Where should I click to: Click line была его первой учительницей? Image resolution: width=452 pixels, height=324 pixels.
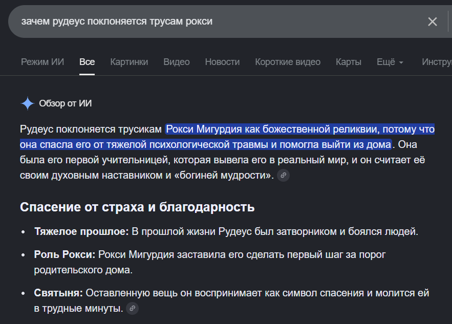(x=222, y=160)
